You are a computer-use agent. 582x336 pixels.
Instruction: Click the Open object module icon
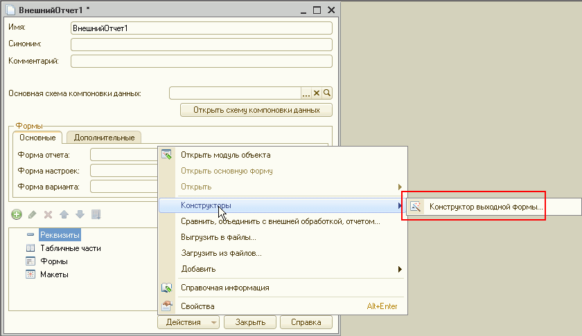coord(167,154)
